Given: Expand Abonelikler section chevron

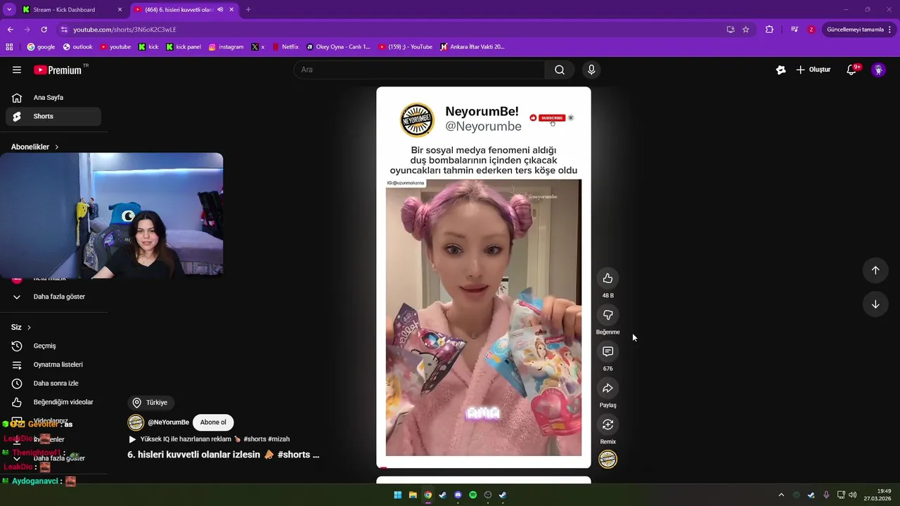Looking at the screenshot, I should (57, 147).
